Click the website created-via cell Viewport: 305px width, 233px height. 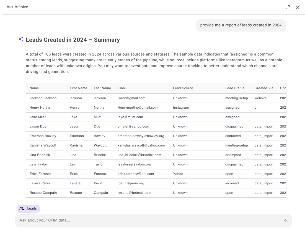tap(261, 98)
